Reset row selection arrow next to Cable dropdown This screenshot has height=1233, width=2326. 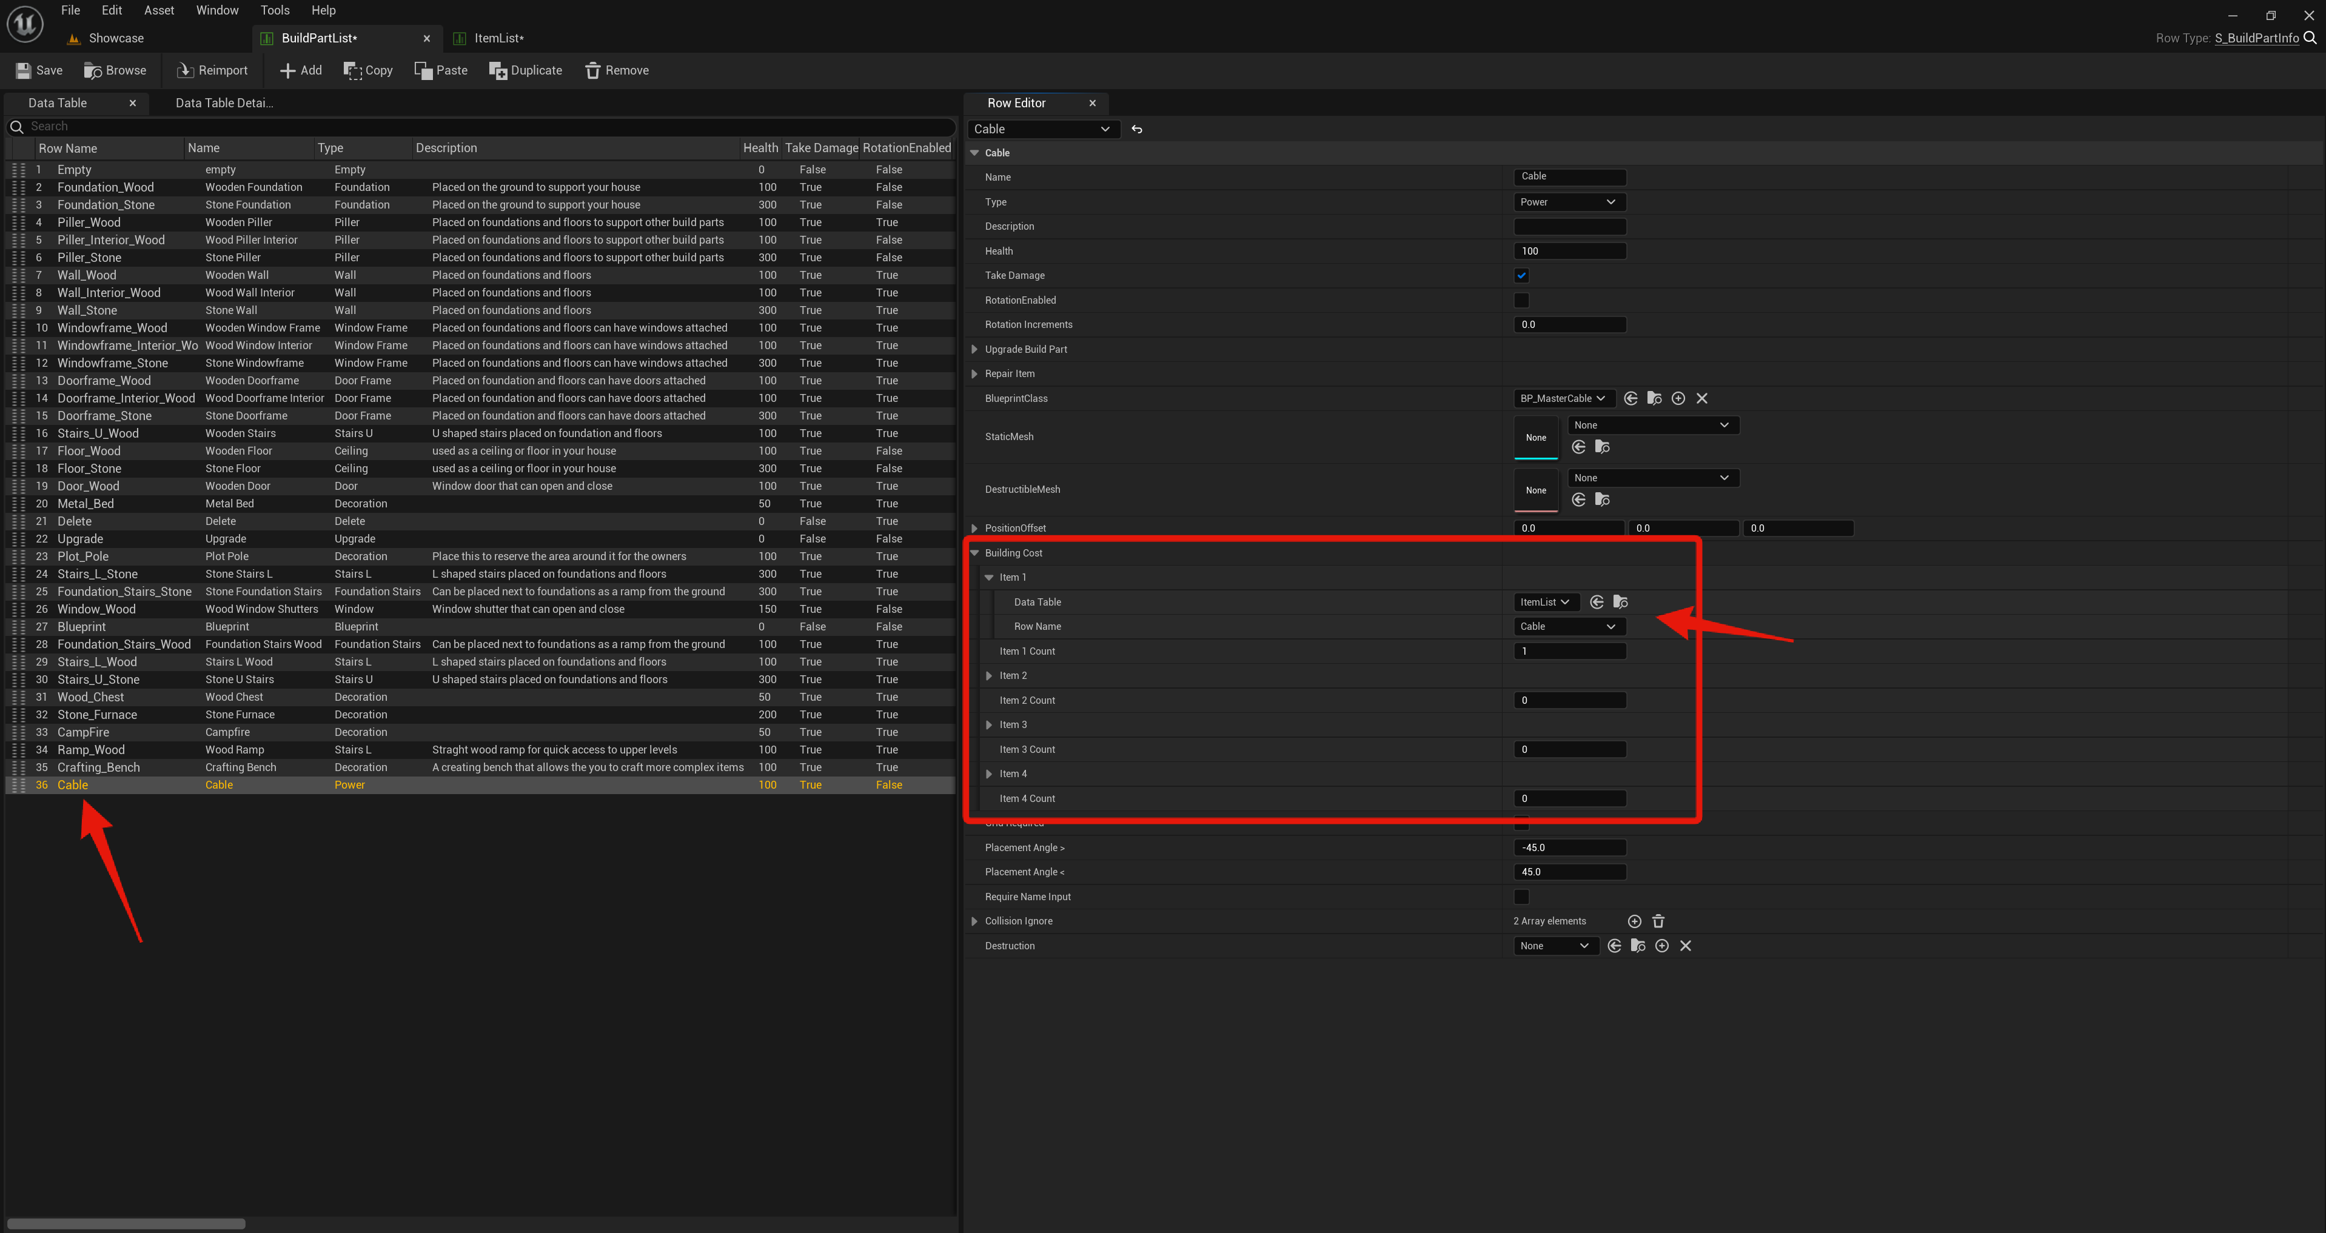[x=1137, y=129]
